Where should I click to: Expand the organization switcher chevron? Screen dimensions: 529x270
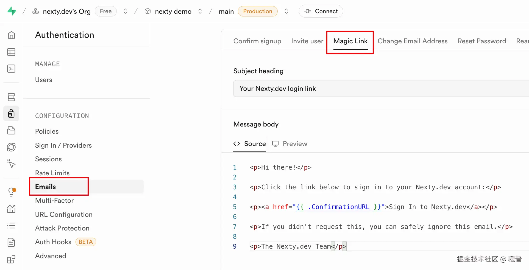pos(125,11)
